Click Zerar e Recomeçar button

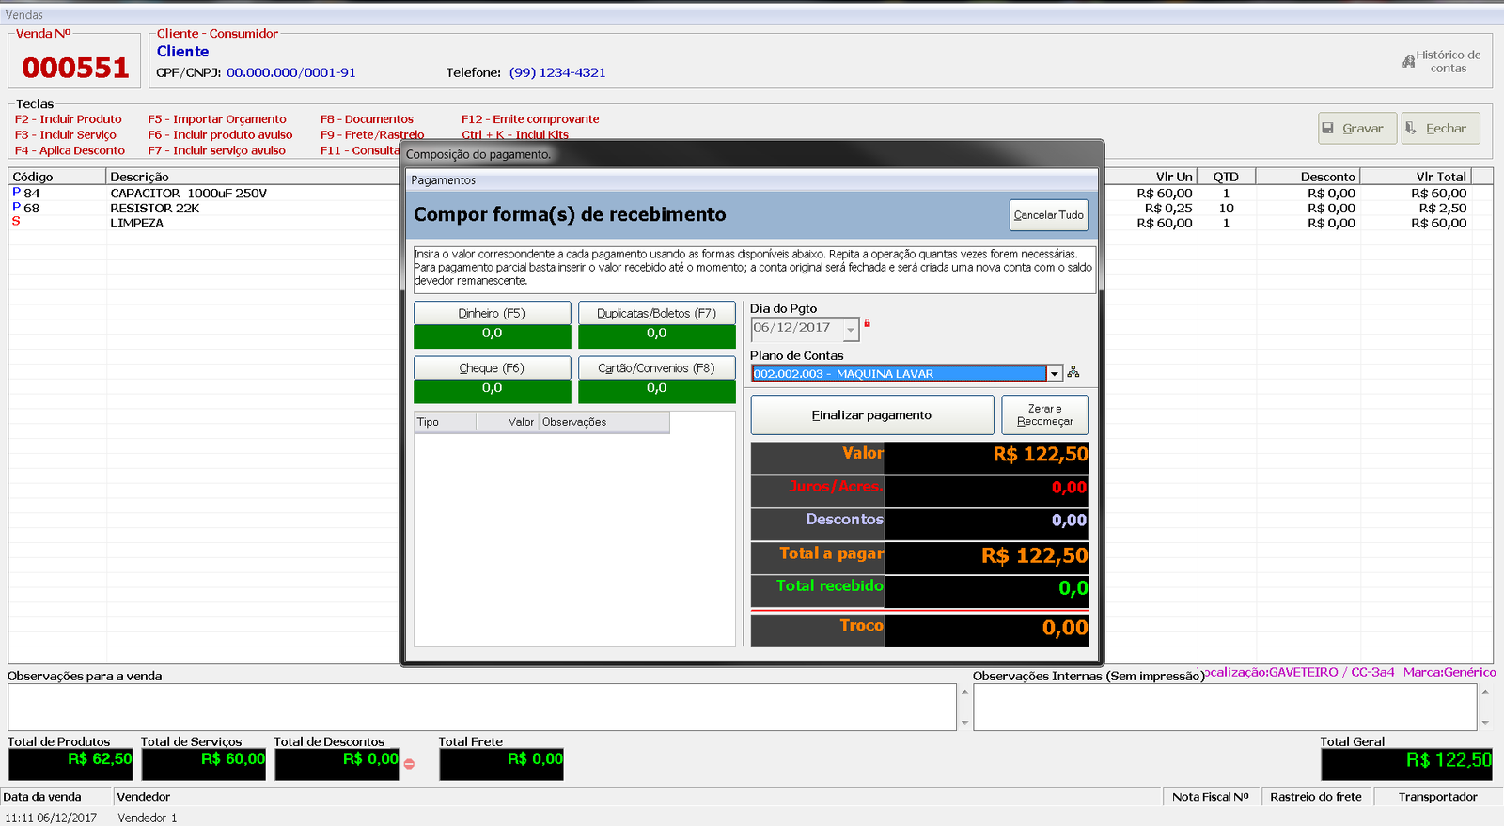(x=1044, y=414)
